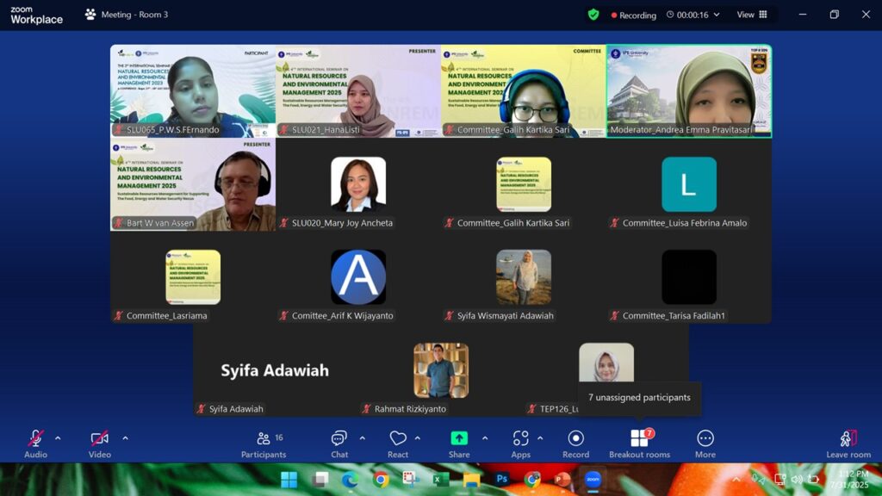Expand the chat options chevron
Viewport: 882px width, 496px height.
[362, 438]
